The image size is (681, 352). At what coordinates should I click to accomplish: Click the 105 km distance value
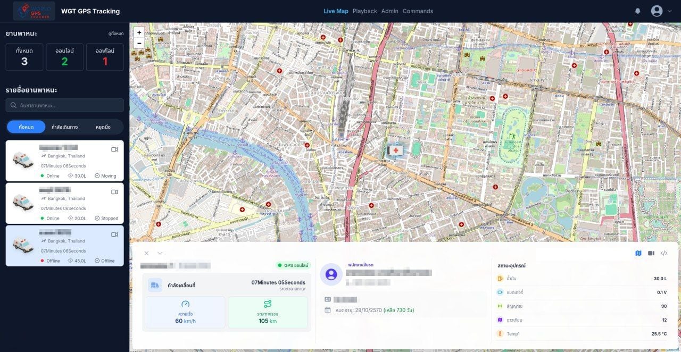tap(267, 321)
